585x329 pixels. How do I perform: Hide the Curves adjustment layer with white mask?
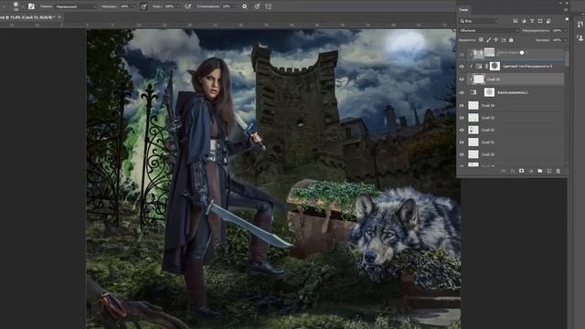[x=462, y=92]
